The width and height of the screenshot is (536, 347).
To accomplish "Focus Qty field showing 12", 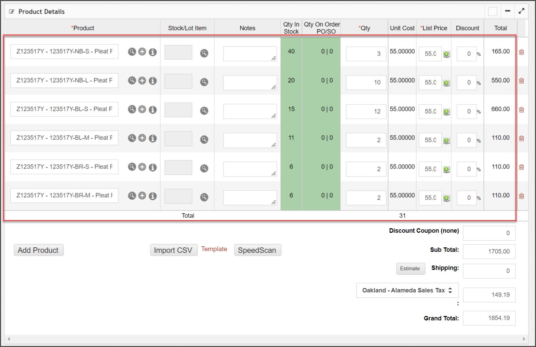I will pos(366,112).
